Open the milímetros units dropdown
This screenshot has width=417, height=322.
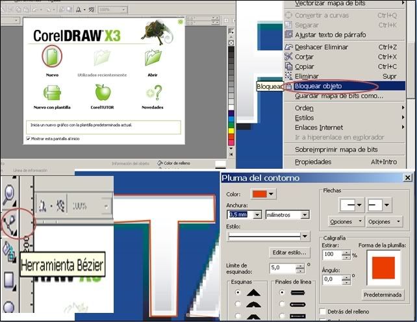tap(305, 215)
